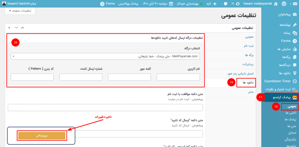Click the download icon for دانلود ها
The width and height of the screenshot is (299, 147).
click(x=295, y=73)
